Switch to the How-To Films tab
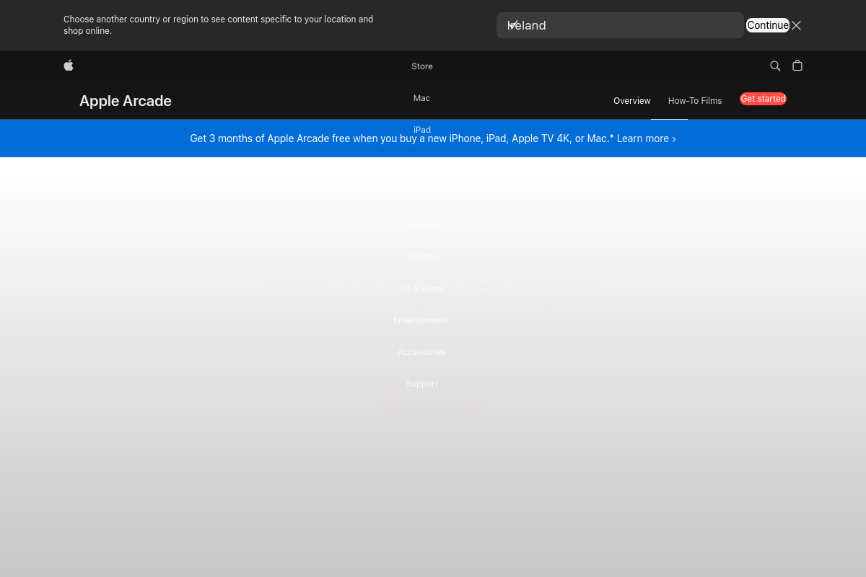This screenshot has width=866, height=577. tap(695, 101)
